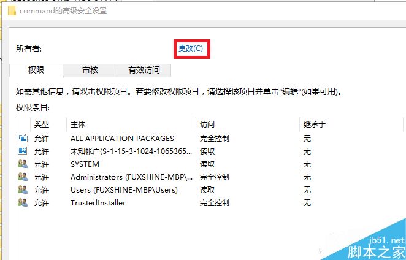Screen dimensions: 406x260
Task: Click the TrustedInstaller row user icon
Action: 23,202
